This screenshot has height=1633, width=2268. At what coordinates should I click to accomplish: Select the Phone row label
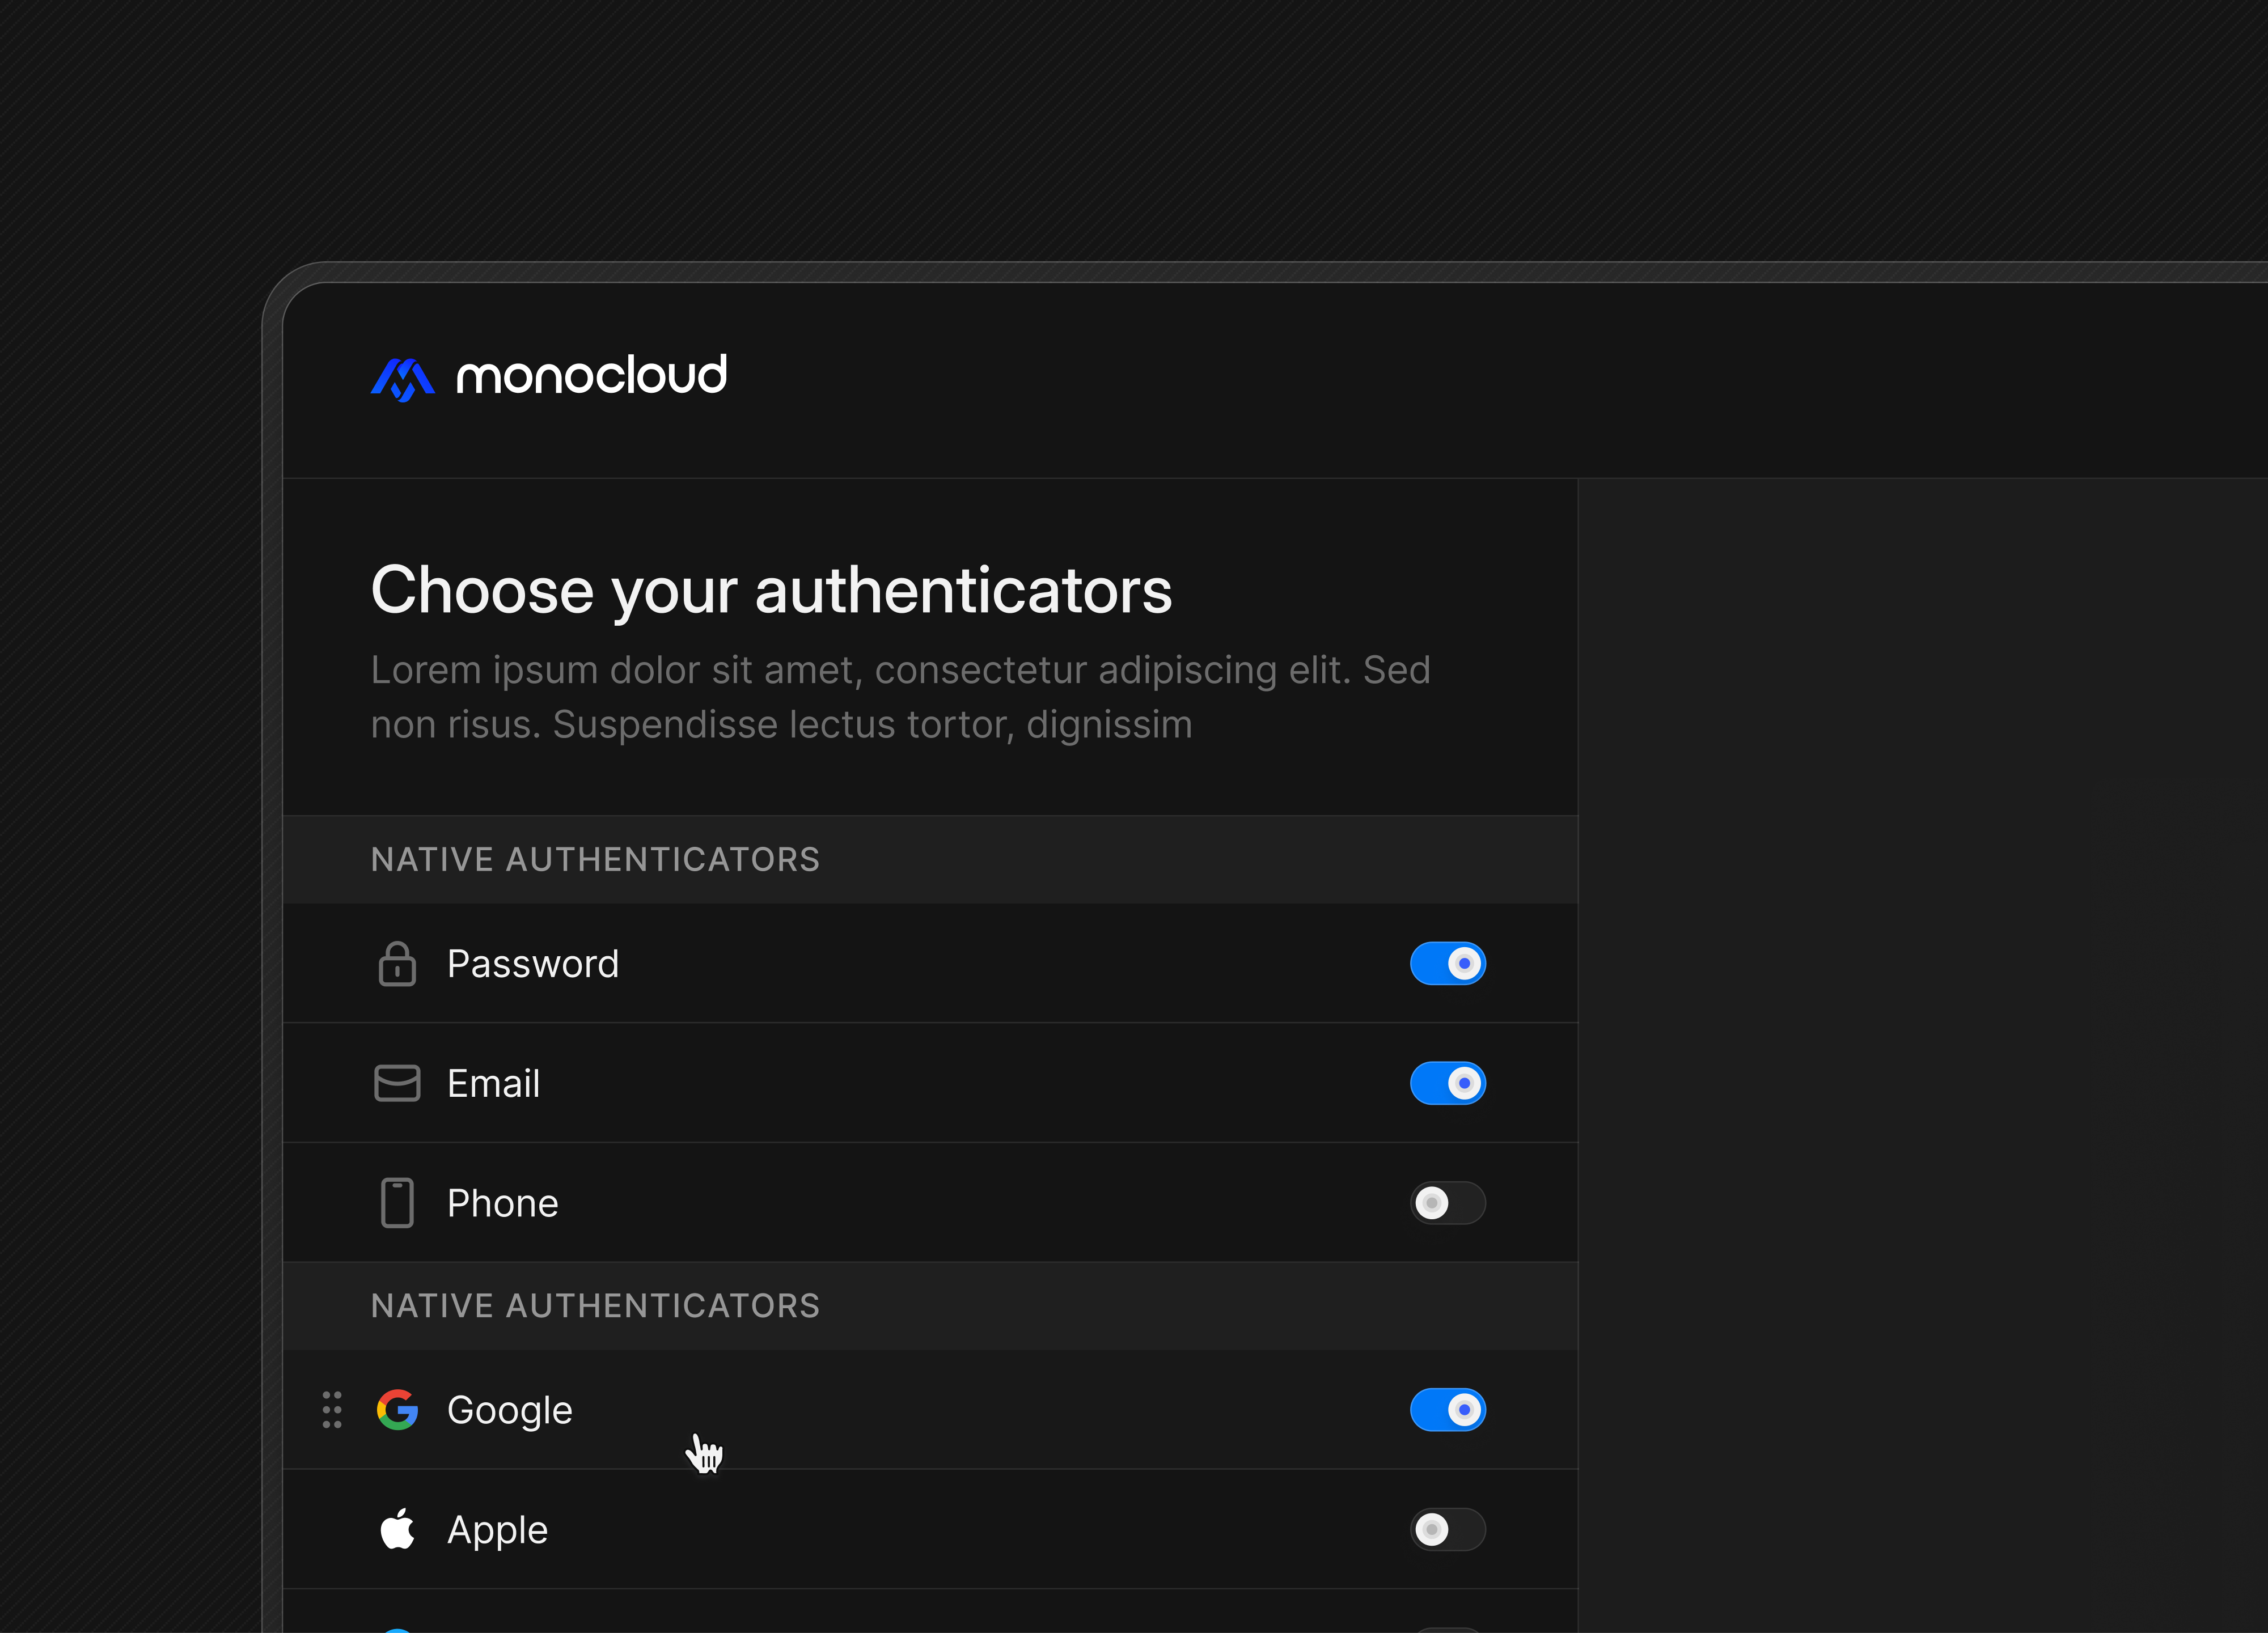click(502, 1203)
